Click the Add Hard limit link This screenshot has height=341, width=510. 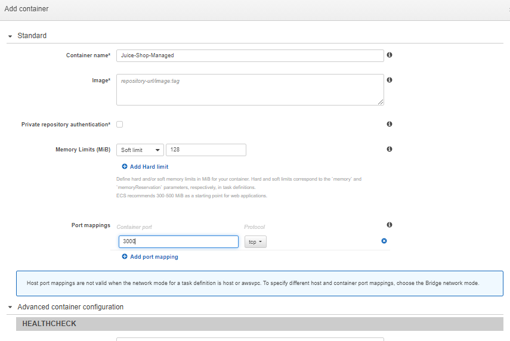tap(149, 167)
